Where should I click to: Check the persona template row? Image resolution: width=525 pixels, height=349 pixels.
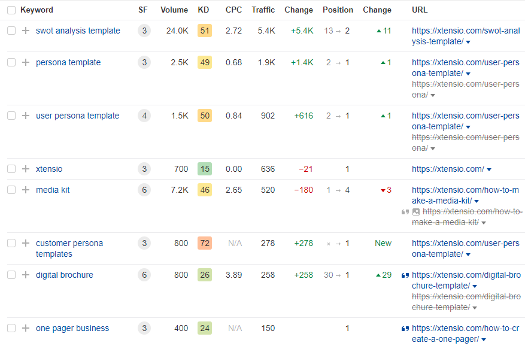pos(11,63)
